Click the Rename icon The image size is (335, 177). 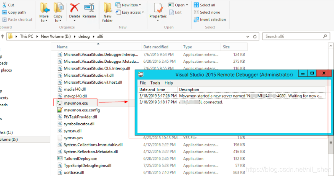point(89,8)
